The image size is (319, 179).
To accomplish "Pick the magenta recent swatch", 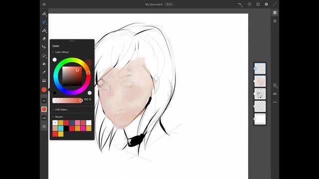I will (x=83, y=128).
